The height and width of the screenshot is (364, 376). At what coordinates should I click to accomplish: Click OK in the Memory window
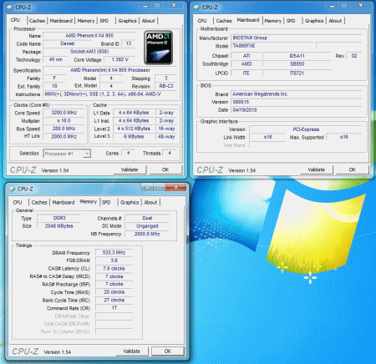coord(168,351)
